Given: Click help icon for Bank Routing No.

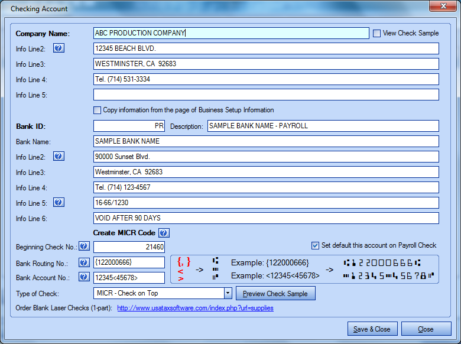Looking at the screenshot, I should [x=84, y=262].
